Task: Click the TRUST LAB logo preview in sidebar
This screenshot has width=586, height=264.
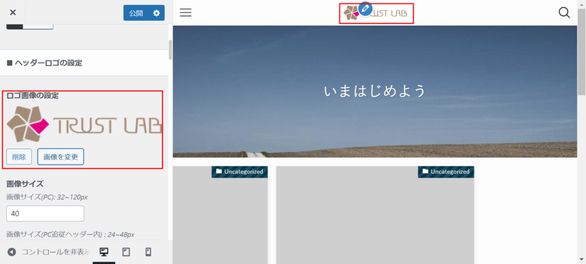Action: click(x=84, y=125)
